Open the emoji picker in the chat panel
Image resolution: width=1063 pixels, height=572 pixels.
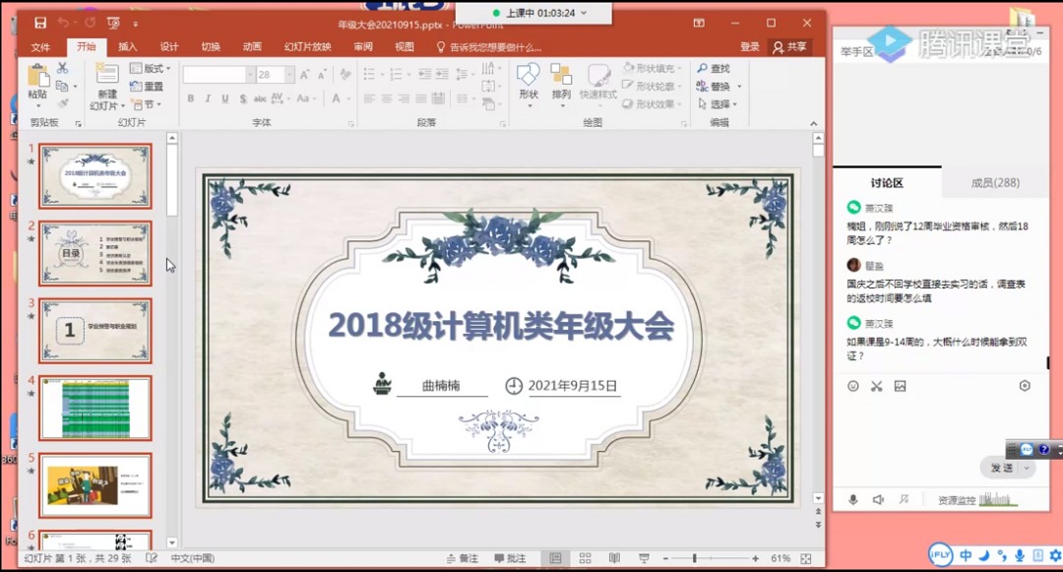[x=852, y=386]
